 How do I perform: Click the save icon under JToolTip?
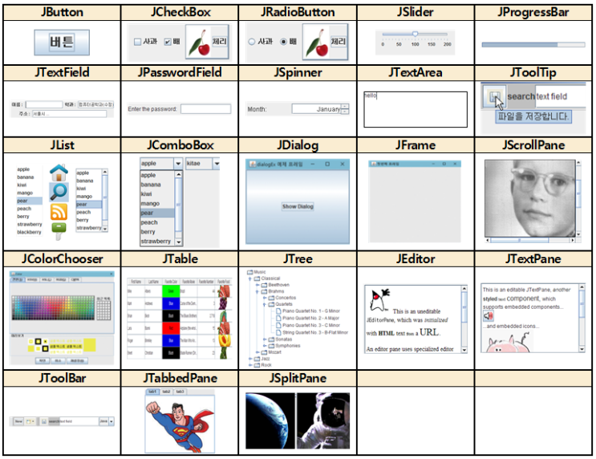pyautogui.click(x=495, y=96)
